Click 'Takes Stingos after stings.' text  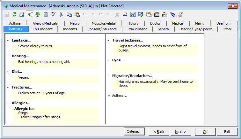[x=41, y=117]
